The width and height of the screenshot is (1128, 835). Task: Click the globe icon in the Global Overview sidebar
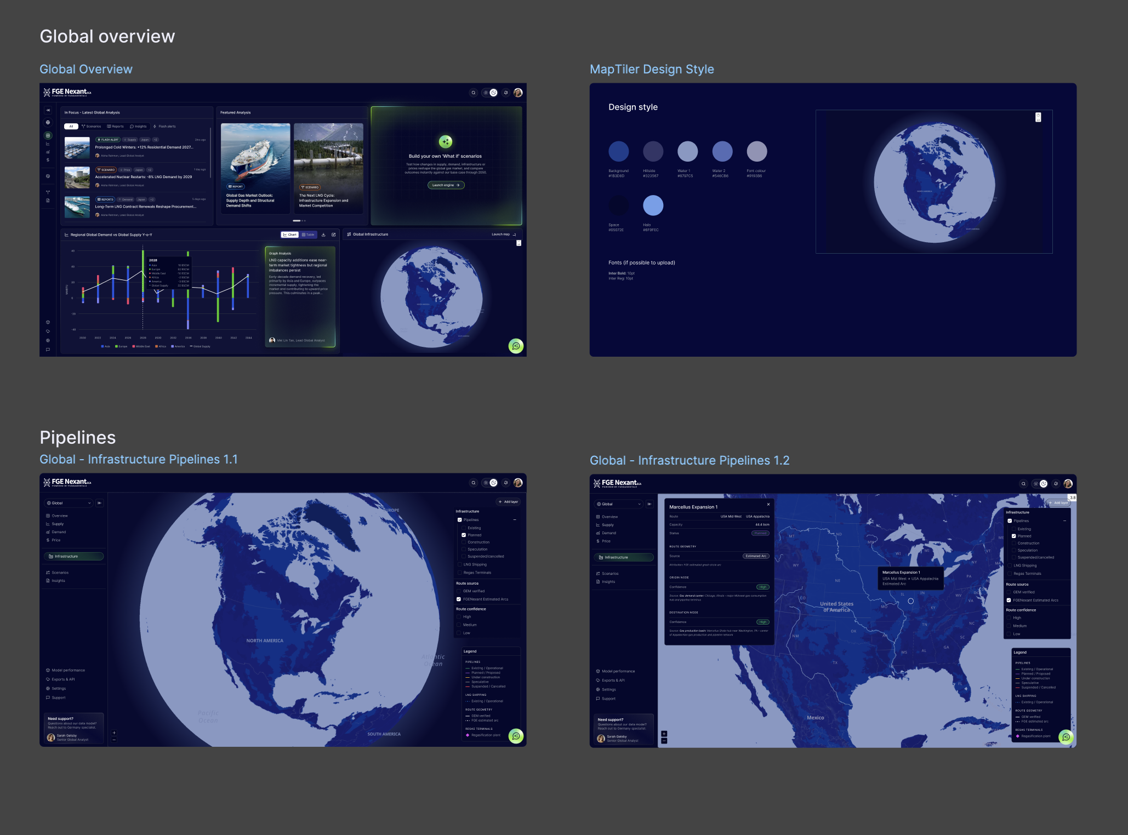click(x=48, y=122)
